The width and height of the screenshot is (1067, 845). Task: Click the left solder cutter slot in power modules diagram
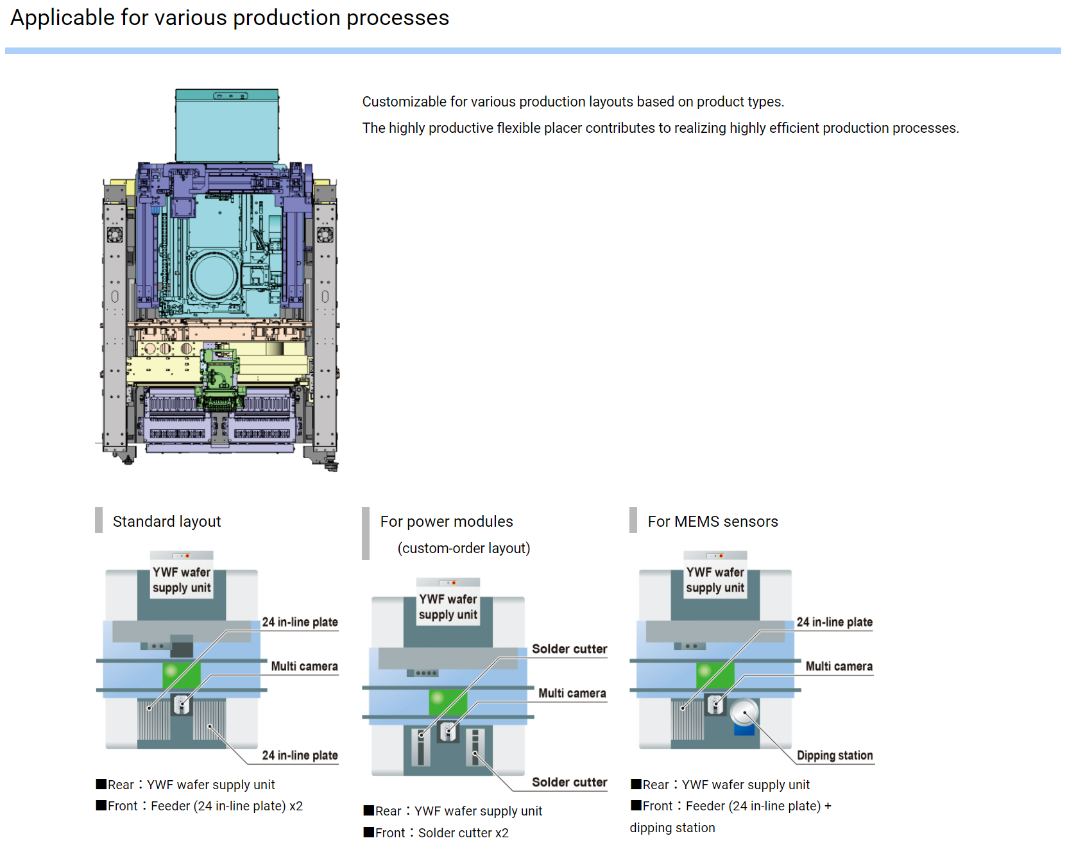click(x=421, y=747)
